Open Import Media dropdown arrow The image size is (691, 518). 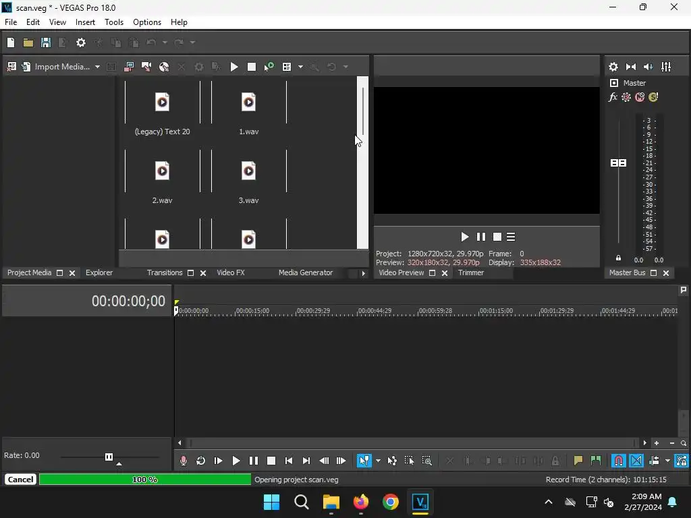click(x=97, y=67)
